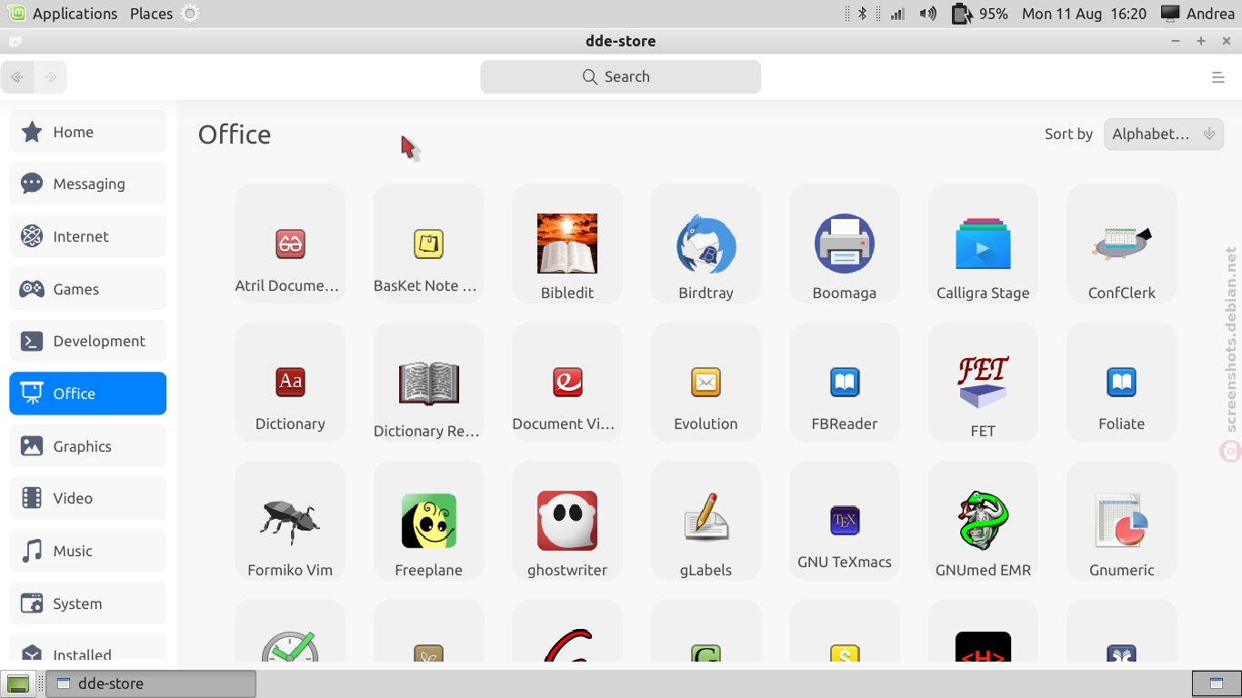This screenshot has height=698, width=1242.
Task: Click the Bluetooth icon in the top panel
Action: (863, 14)
